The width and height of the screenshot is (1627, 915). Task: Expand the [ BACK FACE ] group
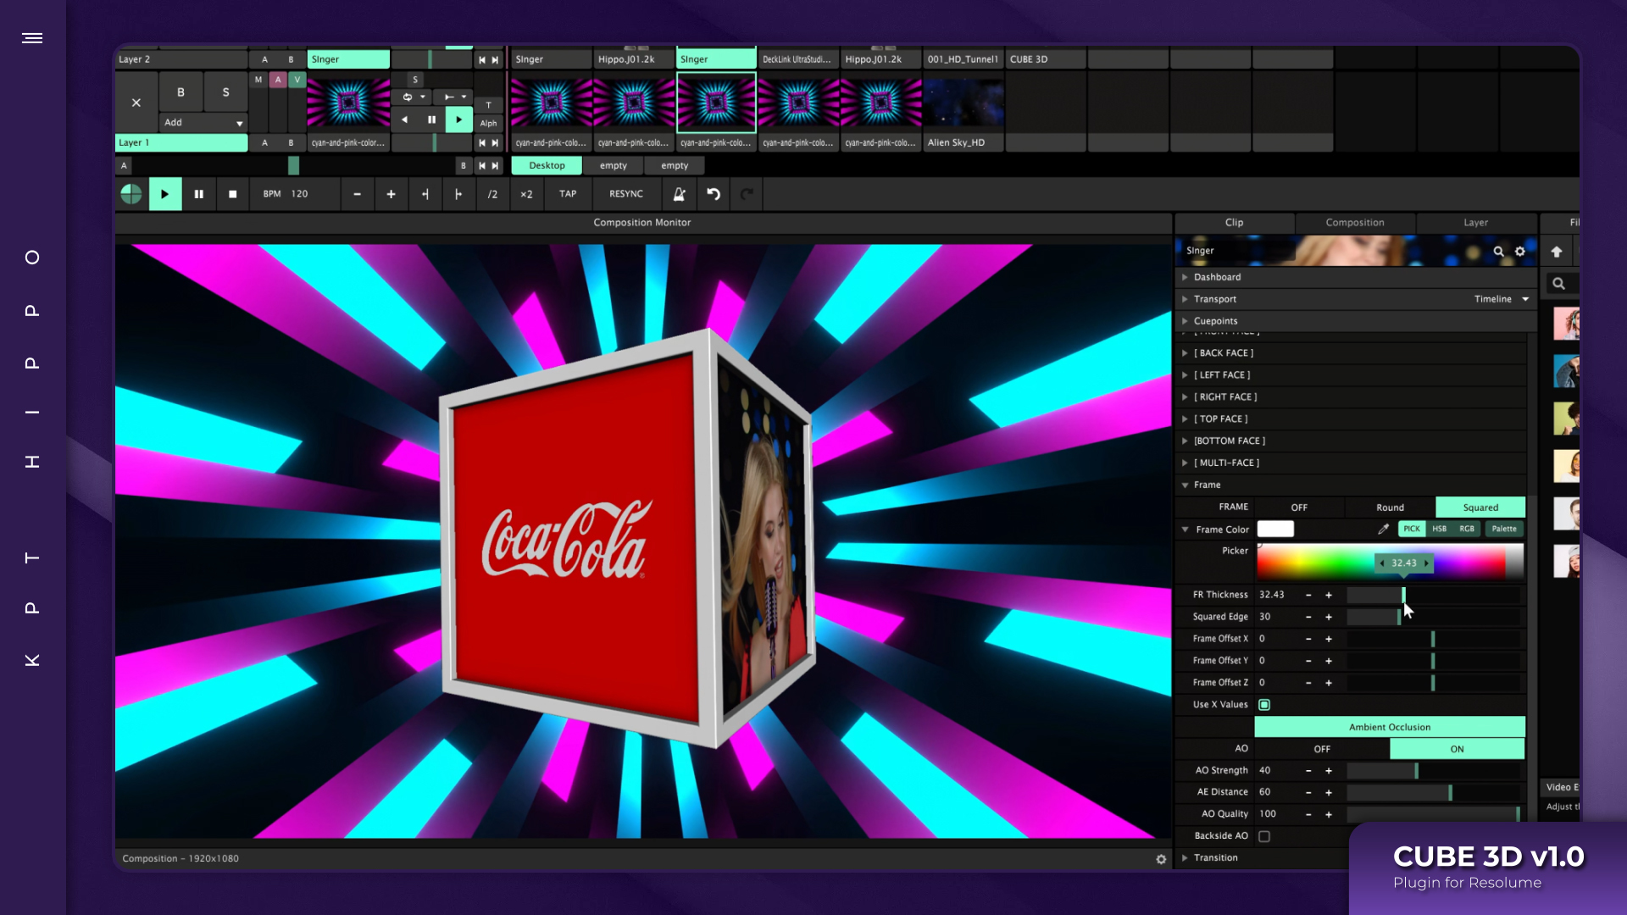pos(1351,353)
